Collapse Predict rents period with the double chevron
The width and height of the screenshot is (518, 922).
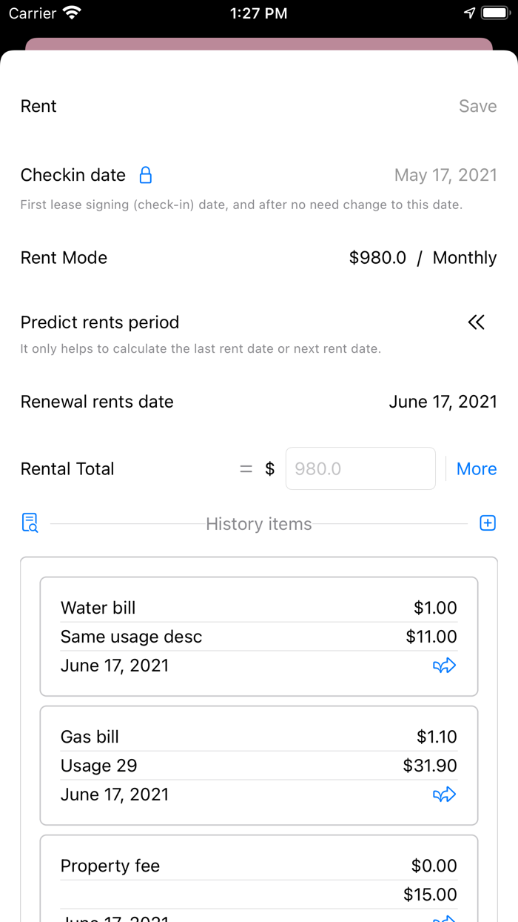click(x=476, y=322)
